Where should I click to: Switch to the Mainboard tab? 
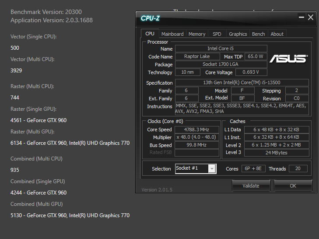pyautogui.click(x=172, y=34)
